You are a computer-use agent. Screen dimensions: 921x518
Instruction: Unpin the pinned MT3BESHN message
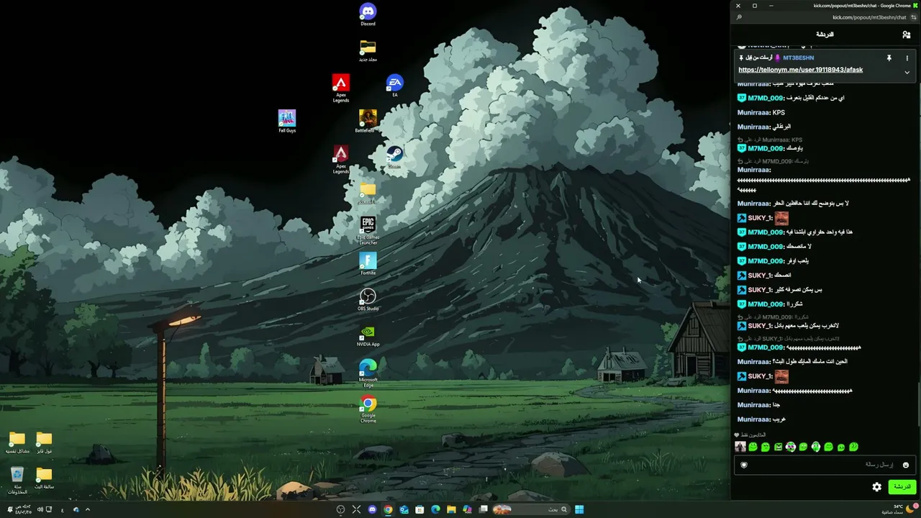pos(889,58)
